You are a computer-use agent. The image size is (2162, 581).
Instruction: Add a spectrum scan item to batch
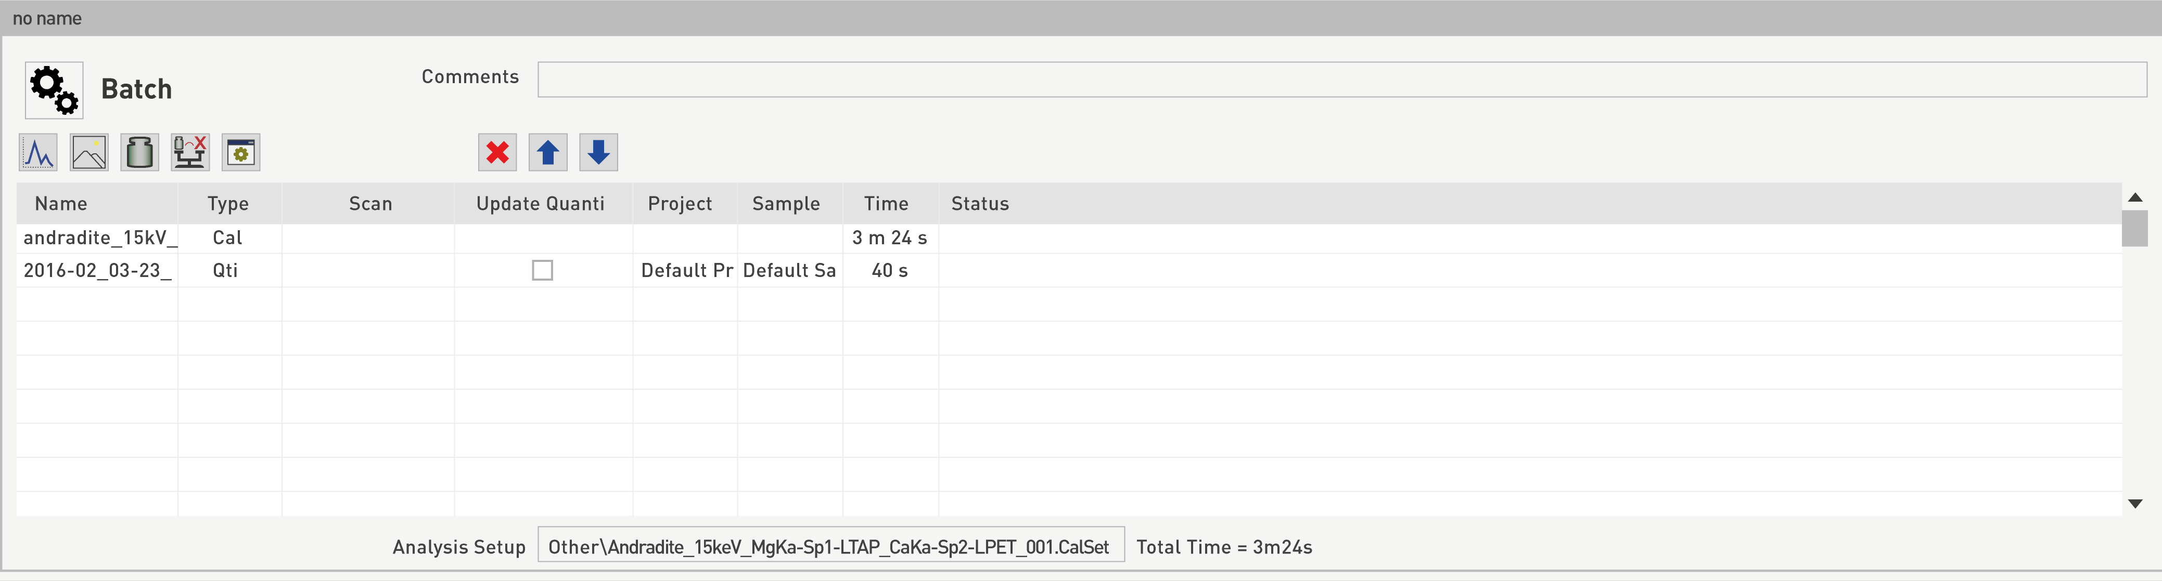pos(38,153)
